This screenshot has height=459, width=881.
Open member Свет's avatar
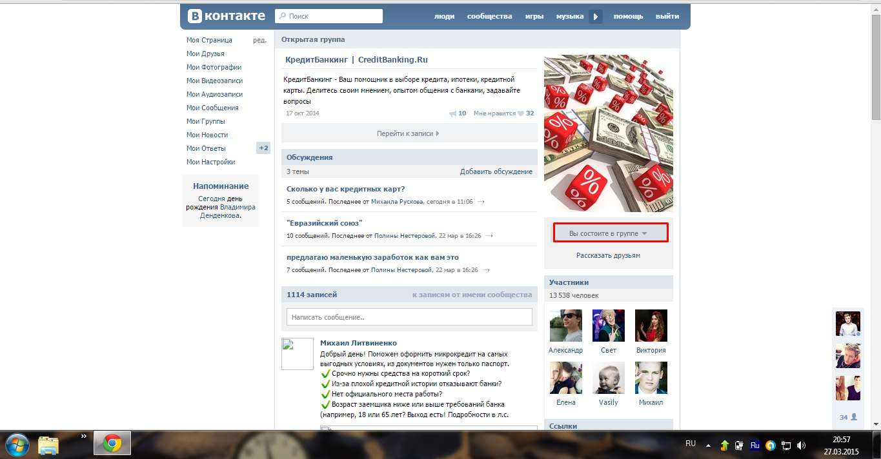coord(608,326)
